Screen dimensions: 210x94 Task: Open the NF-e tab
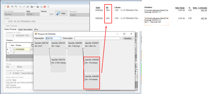coord(36,29)
